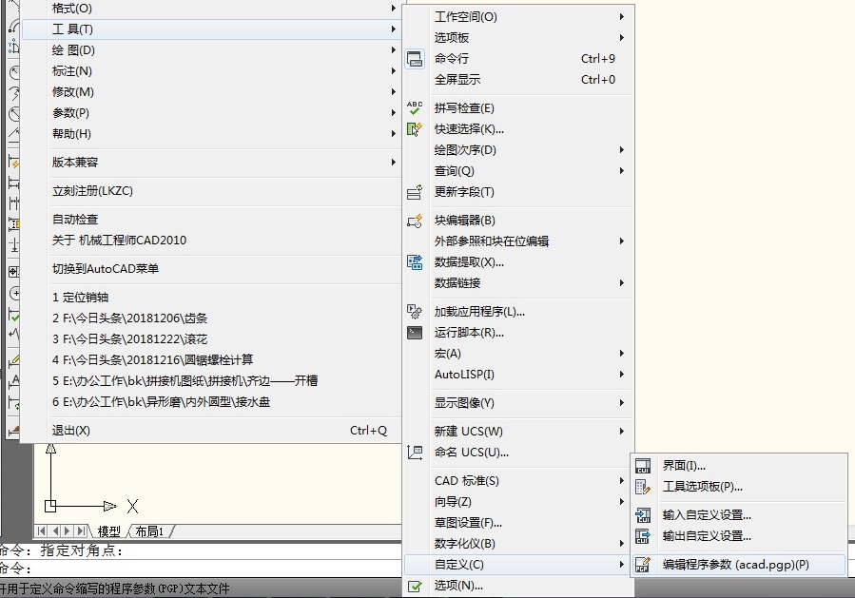This screenshot has height=598, width=855.
Task: Expand the AutoLISP(I) submenu arrow
Action: [622, 374]
